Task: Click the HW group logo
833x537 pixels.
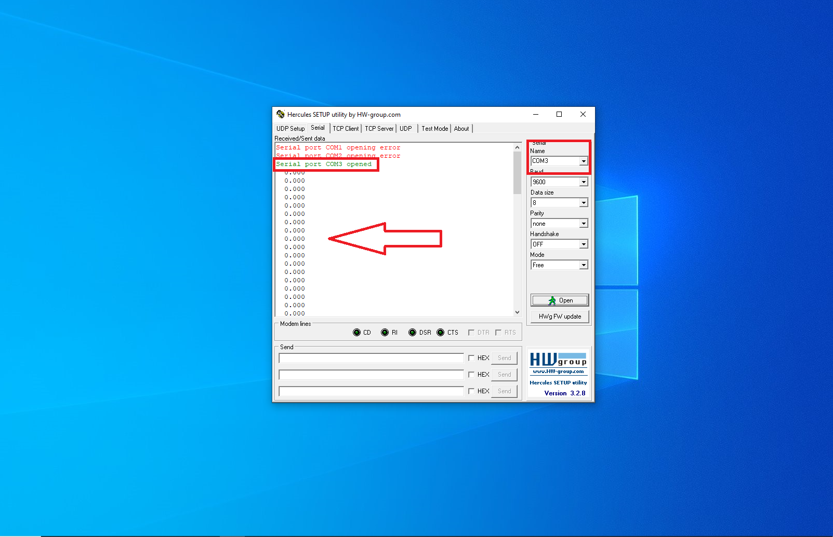Action: click(x=558, y=359)
